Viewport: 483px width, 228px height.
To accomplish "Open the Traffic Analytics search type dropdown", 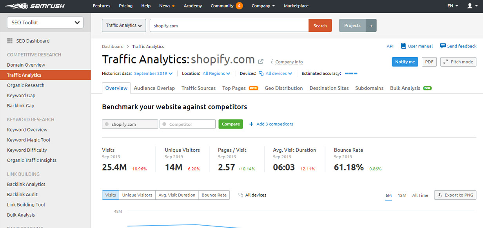I will [124, 25].
